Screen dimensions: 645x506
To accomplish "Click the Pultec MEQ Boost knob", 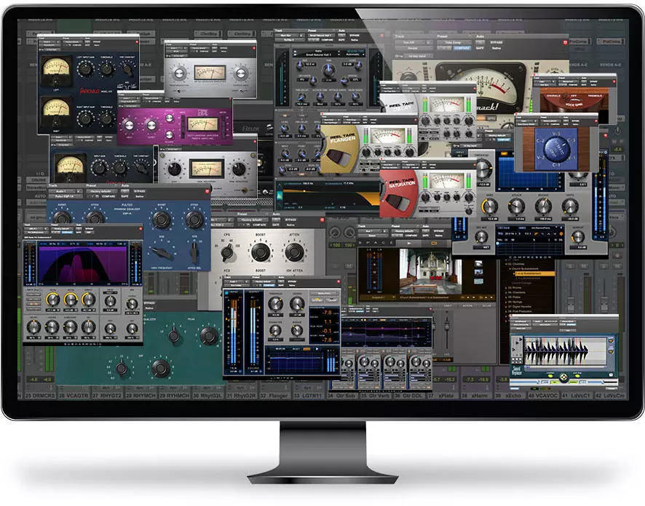I will pyautogui.click(x=261, y=252).
